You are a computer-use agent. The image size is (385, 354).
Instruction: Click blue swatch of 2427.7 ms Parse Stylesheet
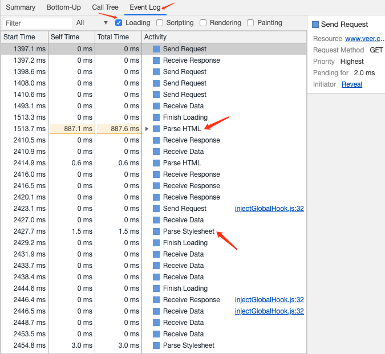tap(156, 231)
